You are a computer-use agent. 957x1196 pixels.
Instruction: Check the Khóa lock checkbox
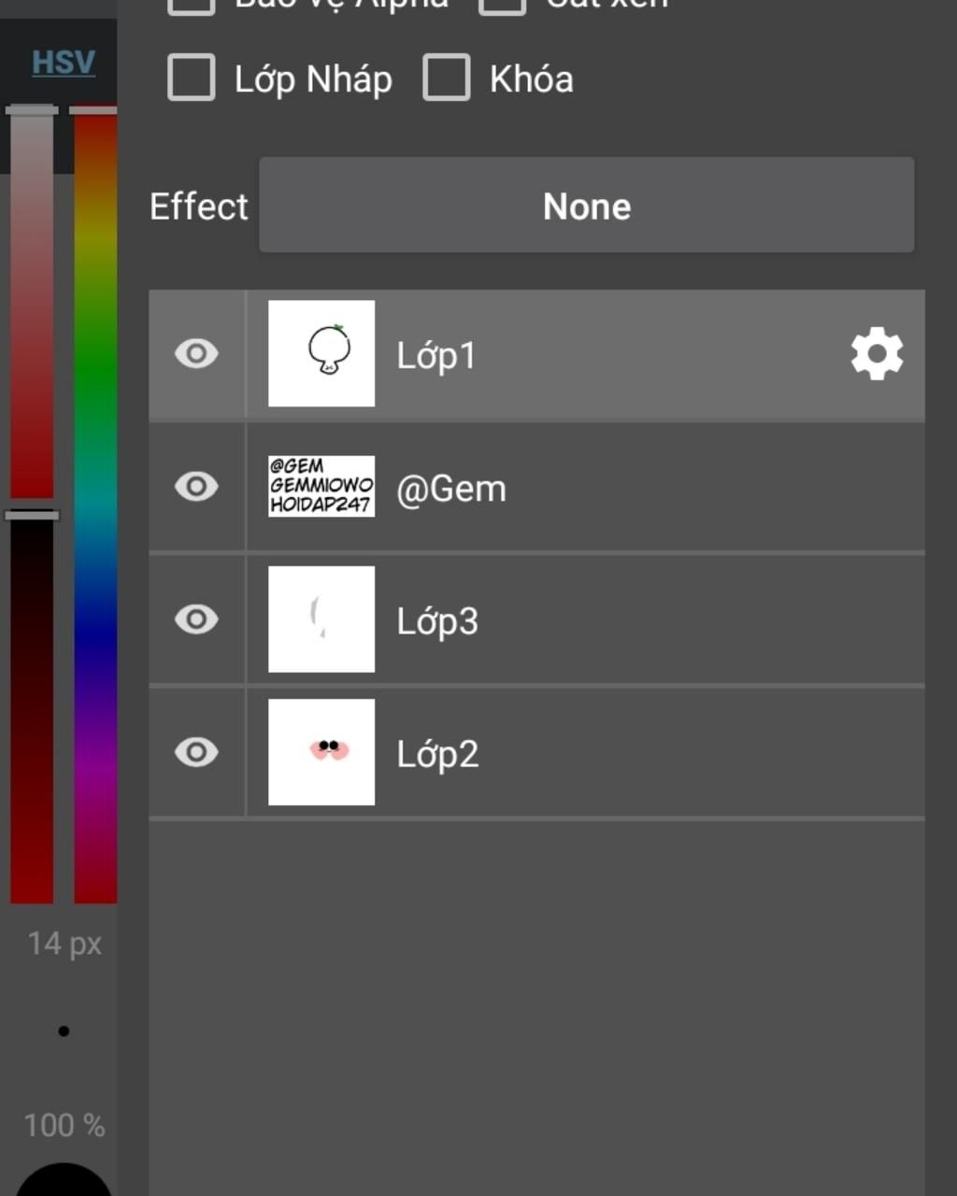coord(447,78)
